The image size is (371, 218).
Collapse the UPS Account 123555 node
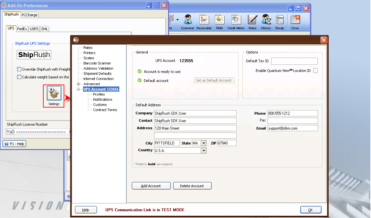78,89
